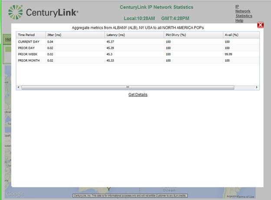Click the CenturyLink logo
This screenshot has height=200, width=271.
pos(43,12)
